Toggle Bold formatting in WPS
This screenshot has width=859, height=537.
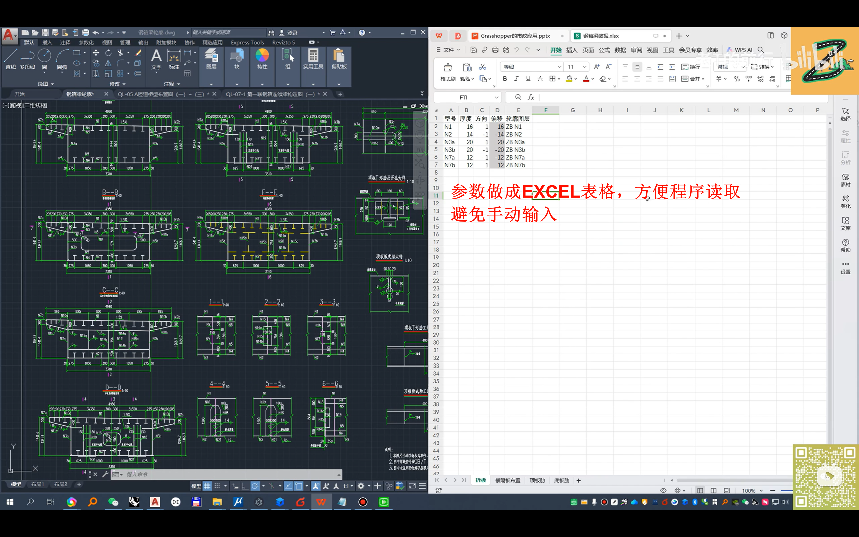click(x=505, y=79)
